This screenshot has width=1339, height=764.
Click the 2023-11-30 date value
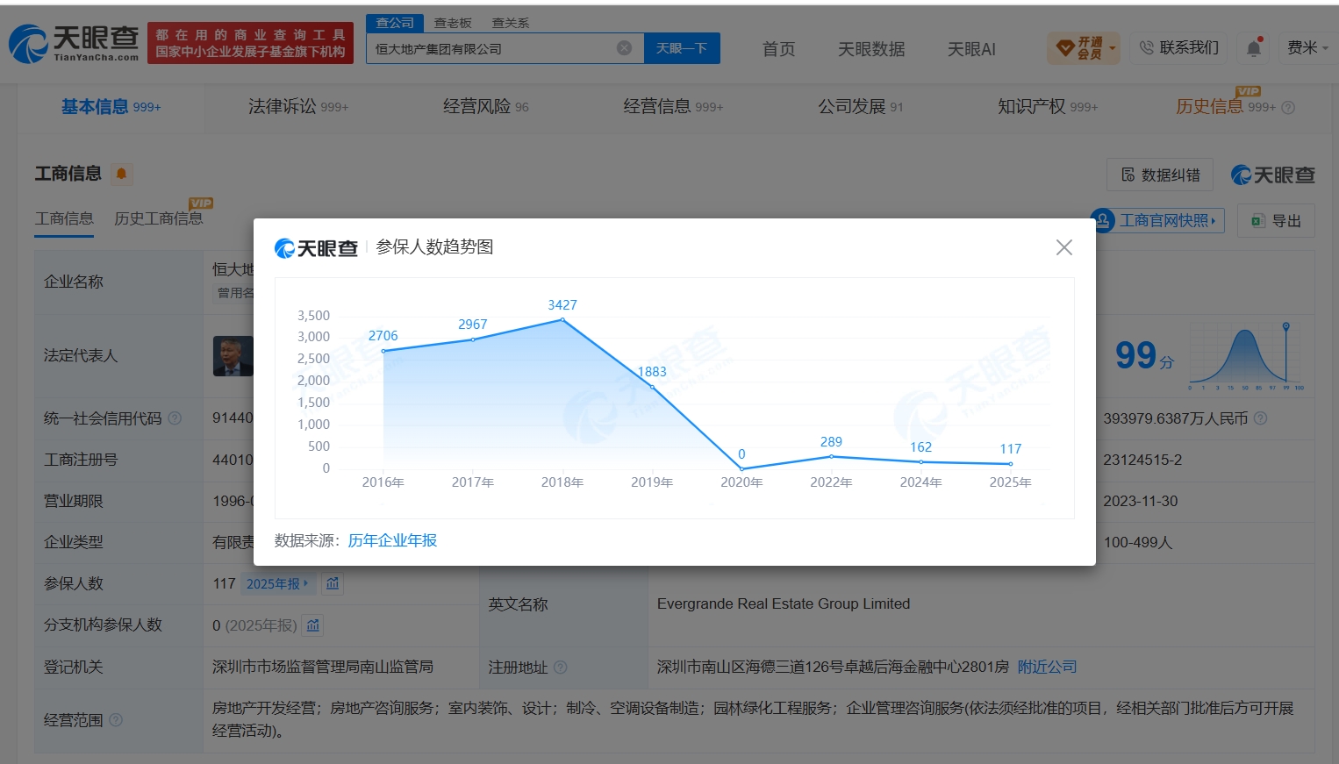pos(1141,501)
